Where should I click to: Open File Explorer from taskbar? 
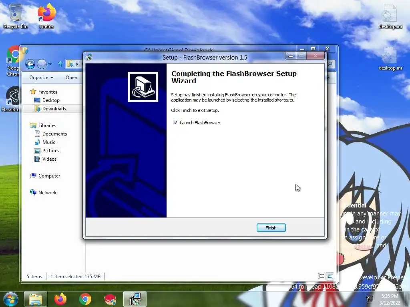click(x=36, y=299)
